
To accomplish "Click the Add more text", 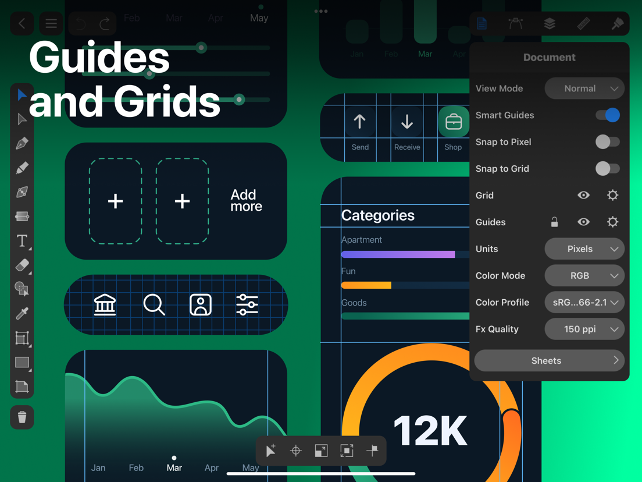I will (x=246, y=200).
